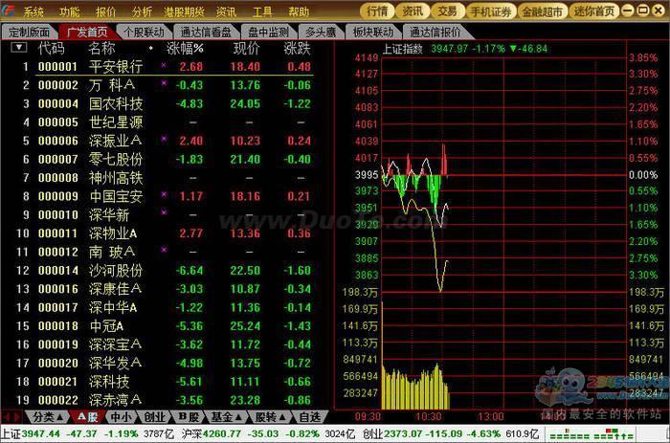Select stock row 中国宝安

(x=167, y=196)
